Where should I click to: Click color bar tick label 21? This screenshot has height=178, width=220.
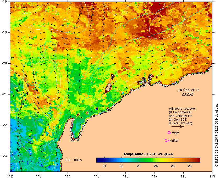tap(104, 166)
